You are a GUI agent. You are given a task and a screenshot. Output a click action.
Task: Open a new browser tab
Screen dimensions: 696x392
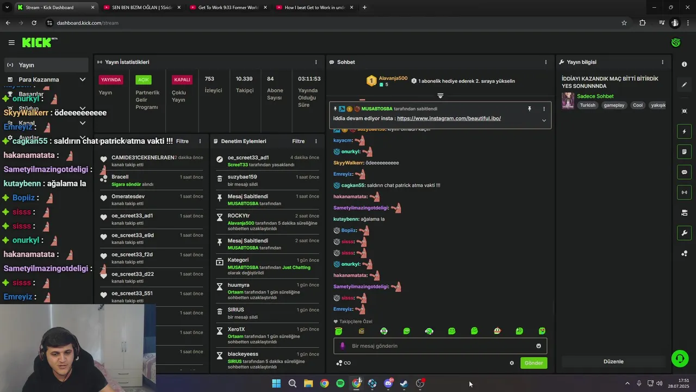[364, 8]
